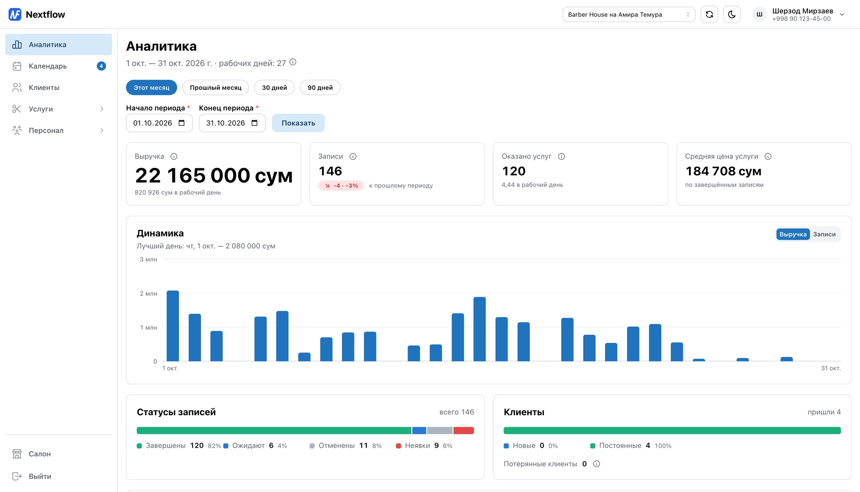Click info icon beside Потерянные клиенты
860x492 pixels.
click(596, 464)
